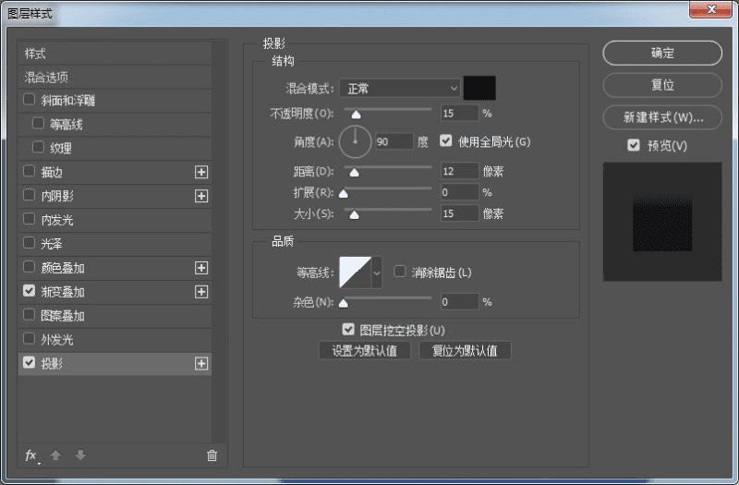The width and height of the screenshot is (739, 485).
Task: Click the angle dial control
Action: pos(355,141)
